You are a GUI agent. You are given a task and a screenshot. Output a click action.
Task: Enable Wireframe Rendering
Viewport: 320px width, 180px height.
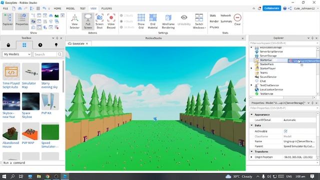point(168,21)
